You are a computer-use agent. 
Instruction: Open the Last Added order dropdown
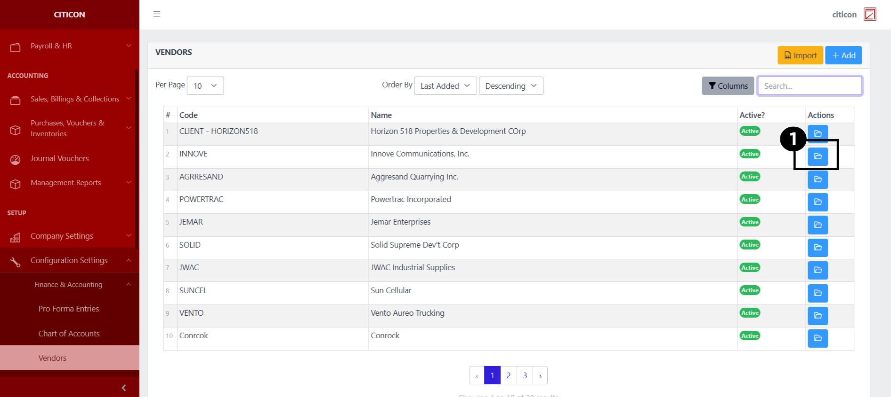click(x=445, y=86)
